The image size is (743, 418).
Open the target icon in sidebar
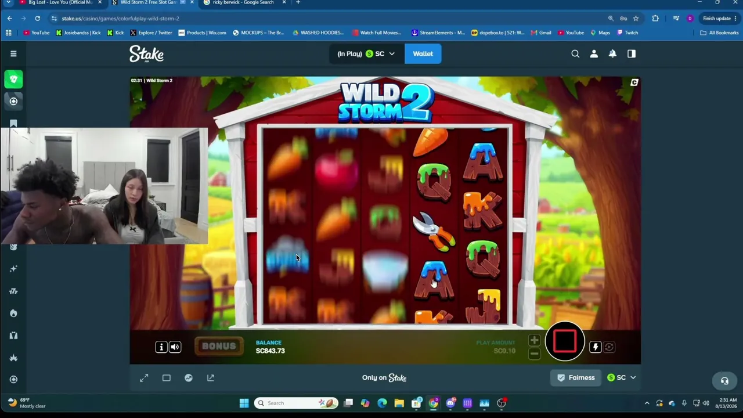tap(13, 101)
